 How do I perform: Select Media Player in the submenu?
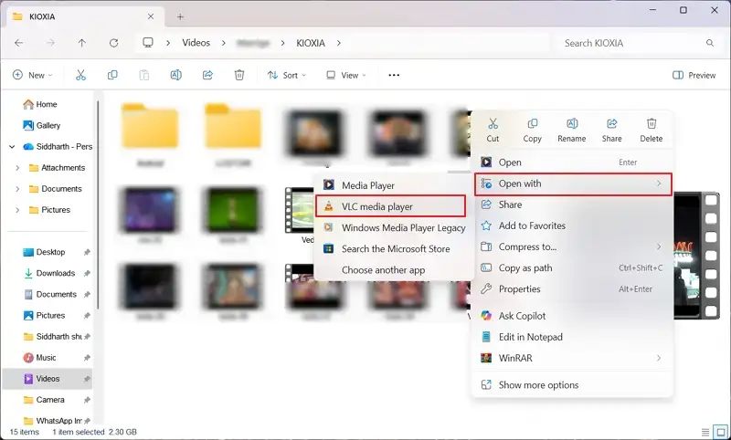[x=394, y=185]
